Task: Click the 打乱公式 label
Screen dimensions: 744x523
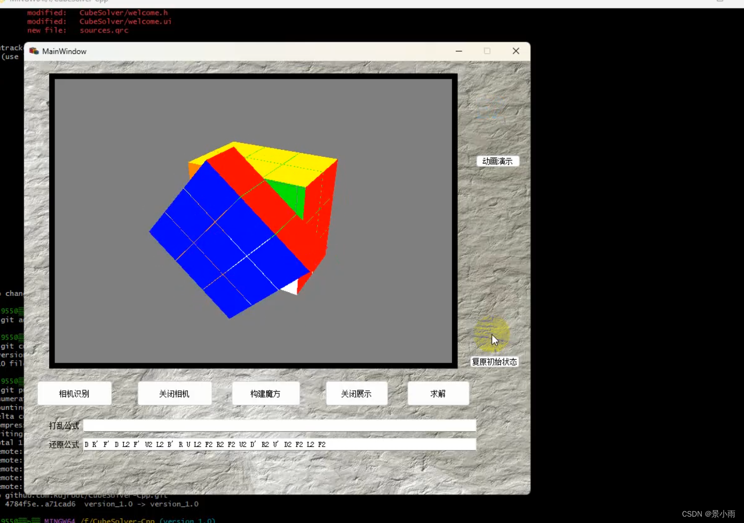Action: (64, 425)
